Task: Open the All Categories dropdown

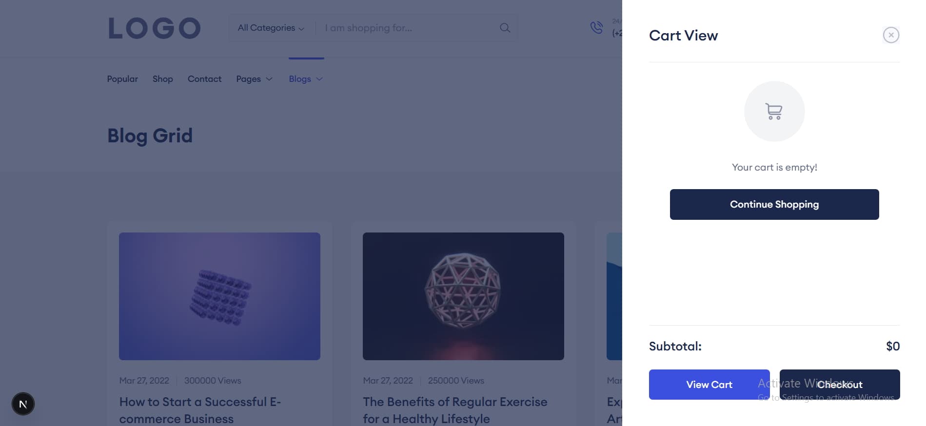Action: [x=271, y=28]
